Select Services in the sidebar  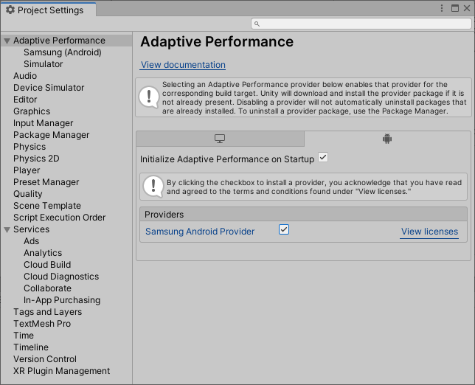coord(31,229)
